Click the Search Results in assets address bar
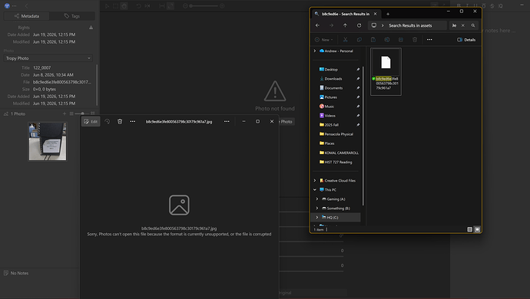Viewport: 530px width, 299px height. coord(407,25)
